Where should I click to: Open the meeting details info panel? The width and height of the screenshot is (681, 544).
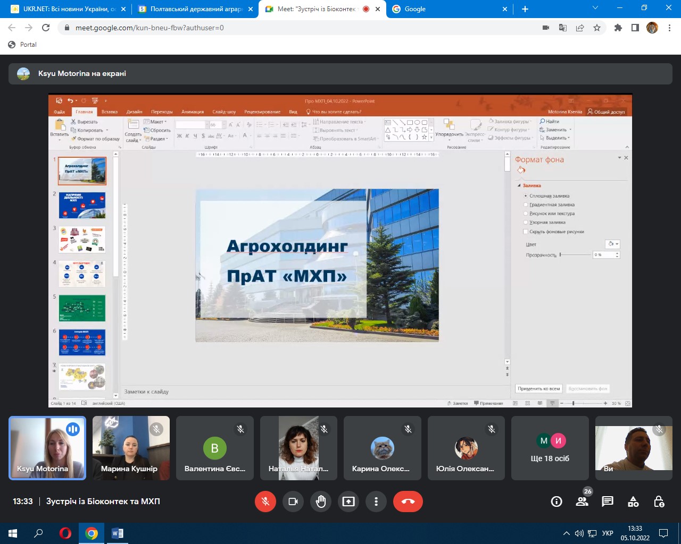coord(557,501)
